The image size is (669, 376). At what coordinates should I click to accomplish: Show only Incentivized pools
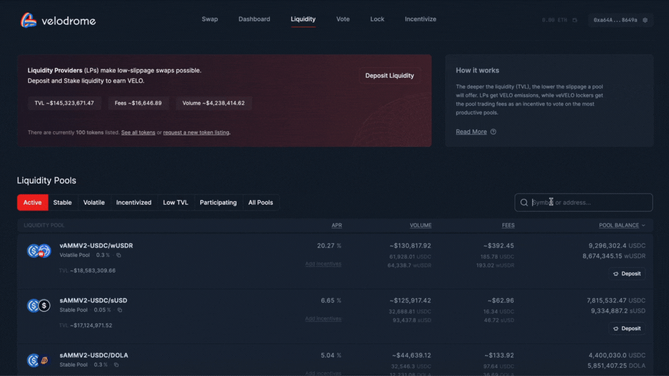(x=134, y=203)
